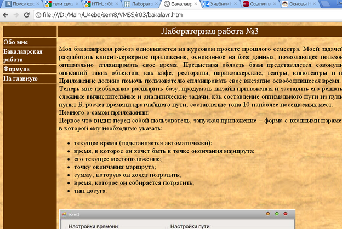The image size is (342, 229).
Task: Switch to the 'Лаборато' tab
Action: (x=142, y=4)
